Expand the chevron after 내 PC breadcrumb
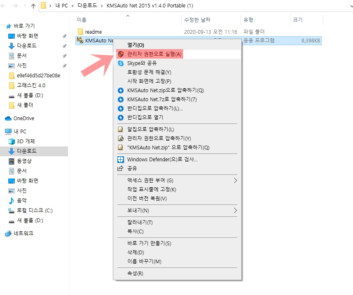This screenshot has height=295, width=353. (72, 6)
